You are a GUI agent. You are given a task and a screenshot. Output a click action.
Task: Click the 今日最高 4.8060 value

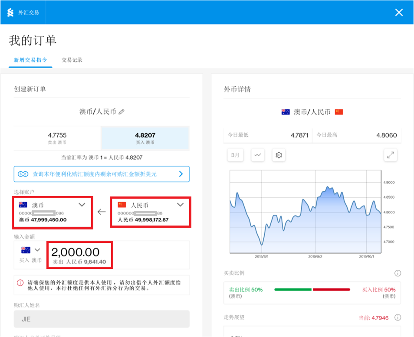coord(387,135)
